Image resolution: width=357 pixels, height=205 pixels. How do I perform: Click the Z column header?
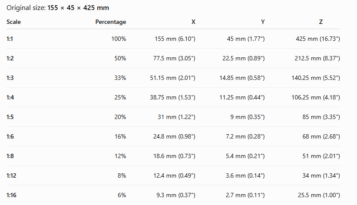(321, 22)
